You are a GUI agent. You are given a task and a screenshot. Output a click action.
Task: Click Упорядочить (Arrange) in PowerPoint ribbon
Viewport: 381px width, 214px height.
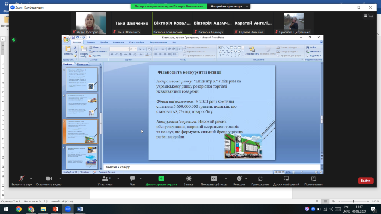pos(252,51)
